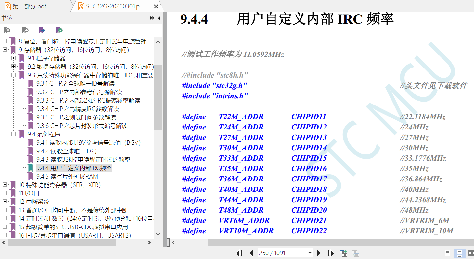Click the delete bookmark icon

[7, 30]
